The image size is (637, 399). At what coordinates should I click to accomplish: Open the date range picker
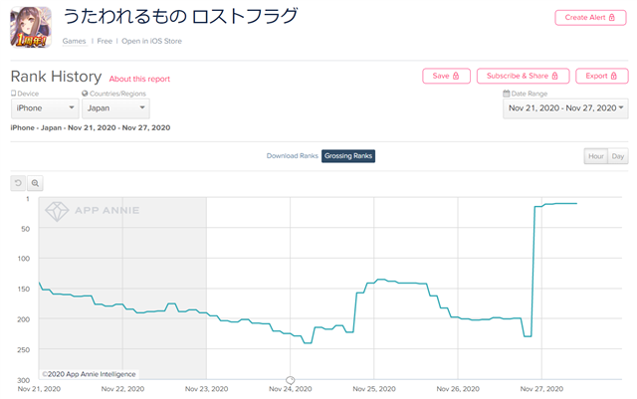(x=565, y=108)
